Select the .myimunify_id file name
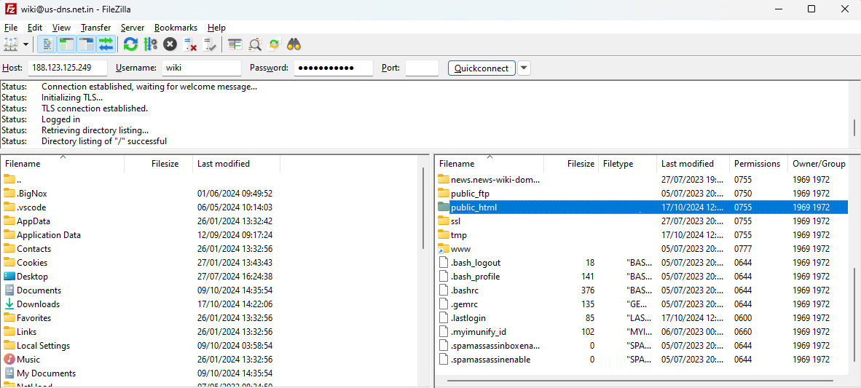This screenshot has width=861, height=388. (479, 332)
